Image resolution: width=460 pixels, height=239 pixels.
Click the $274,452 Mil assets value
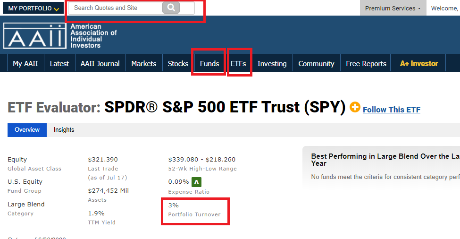click(108, 190)
